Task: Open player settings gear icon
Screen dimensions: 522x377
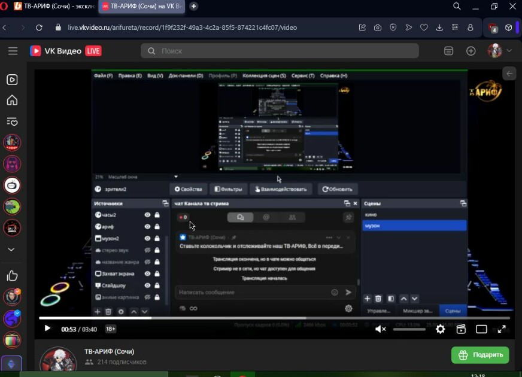Action: (440, 329)
